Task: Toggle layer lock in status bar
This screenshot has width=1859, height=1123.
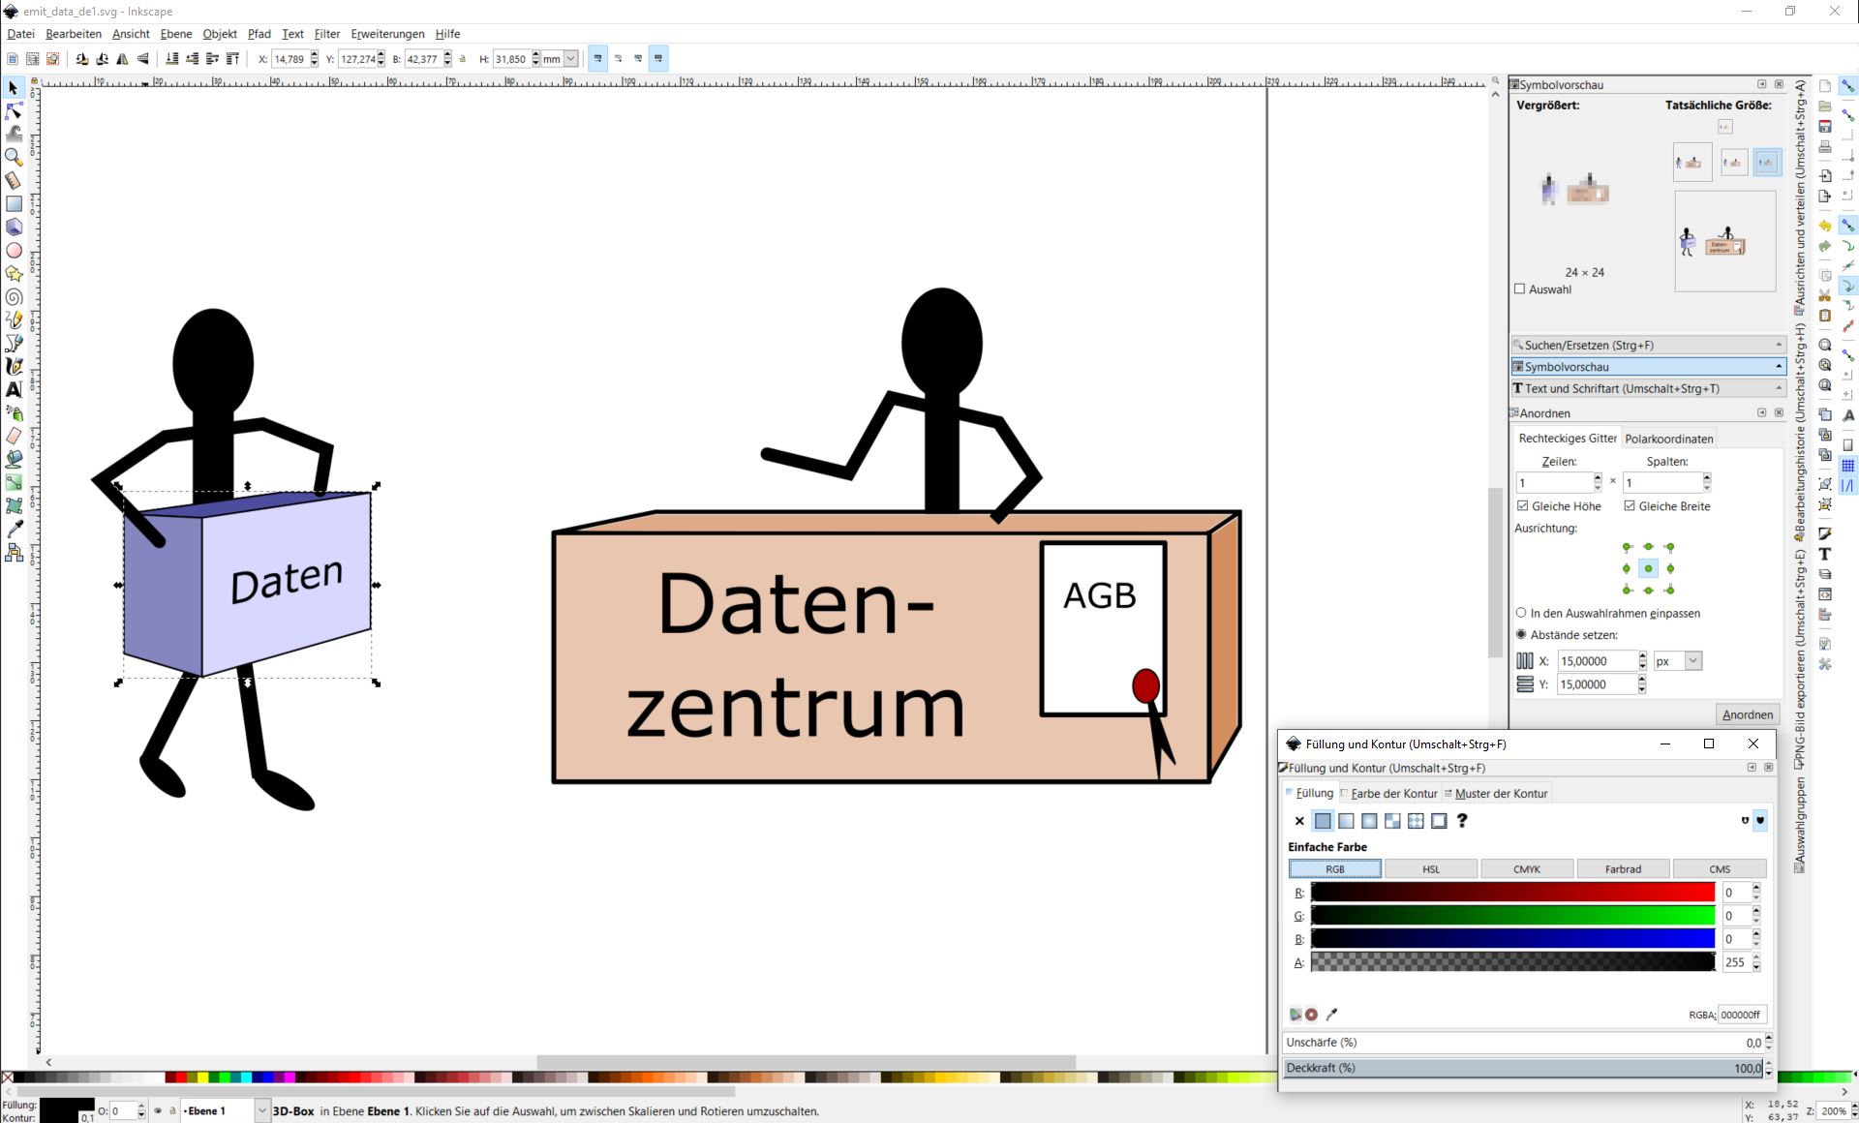Action: tap(172, 1111)
